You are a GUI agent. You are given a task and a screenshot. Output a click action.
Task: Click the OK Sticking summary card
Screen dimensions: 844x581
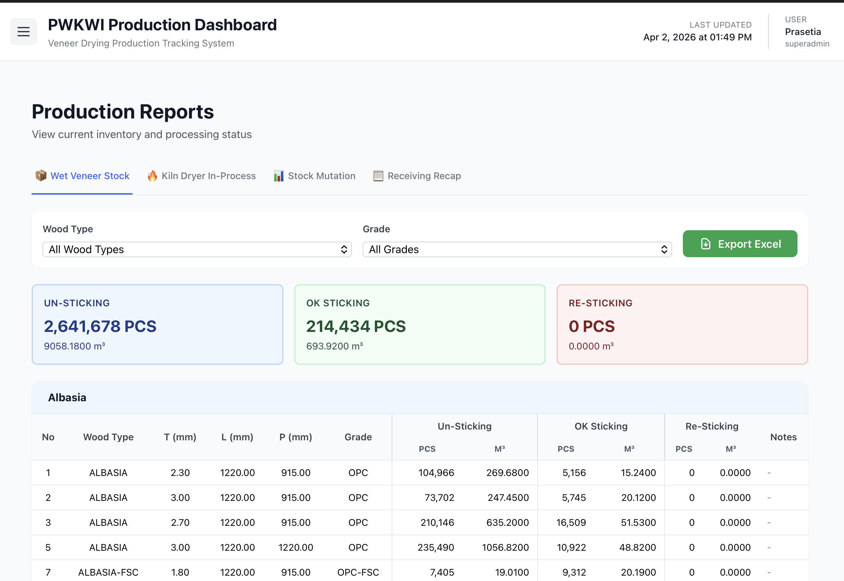click(x=419, y=324)
